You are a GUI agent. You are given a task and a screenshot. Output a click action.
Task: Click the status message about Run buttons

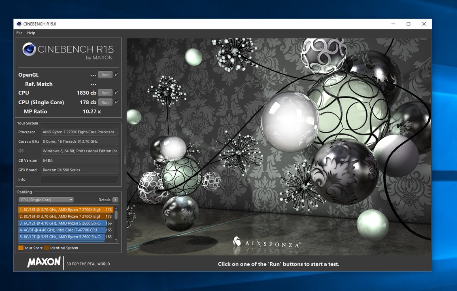point(278,264)
